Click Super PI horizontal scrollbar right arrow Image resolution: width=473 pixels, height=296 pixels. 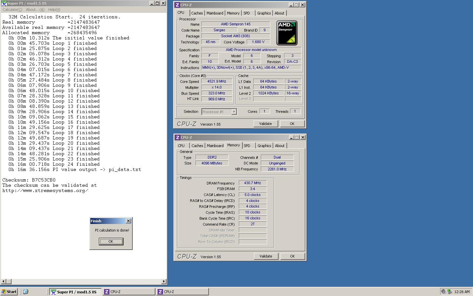coord(164,282)
